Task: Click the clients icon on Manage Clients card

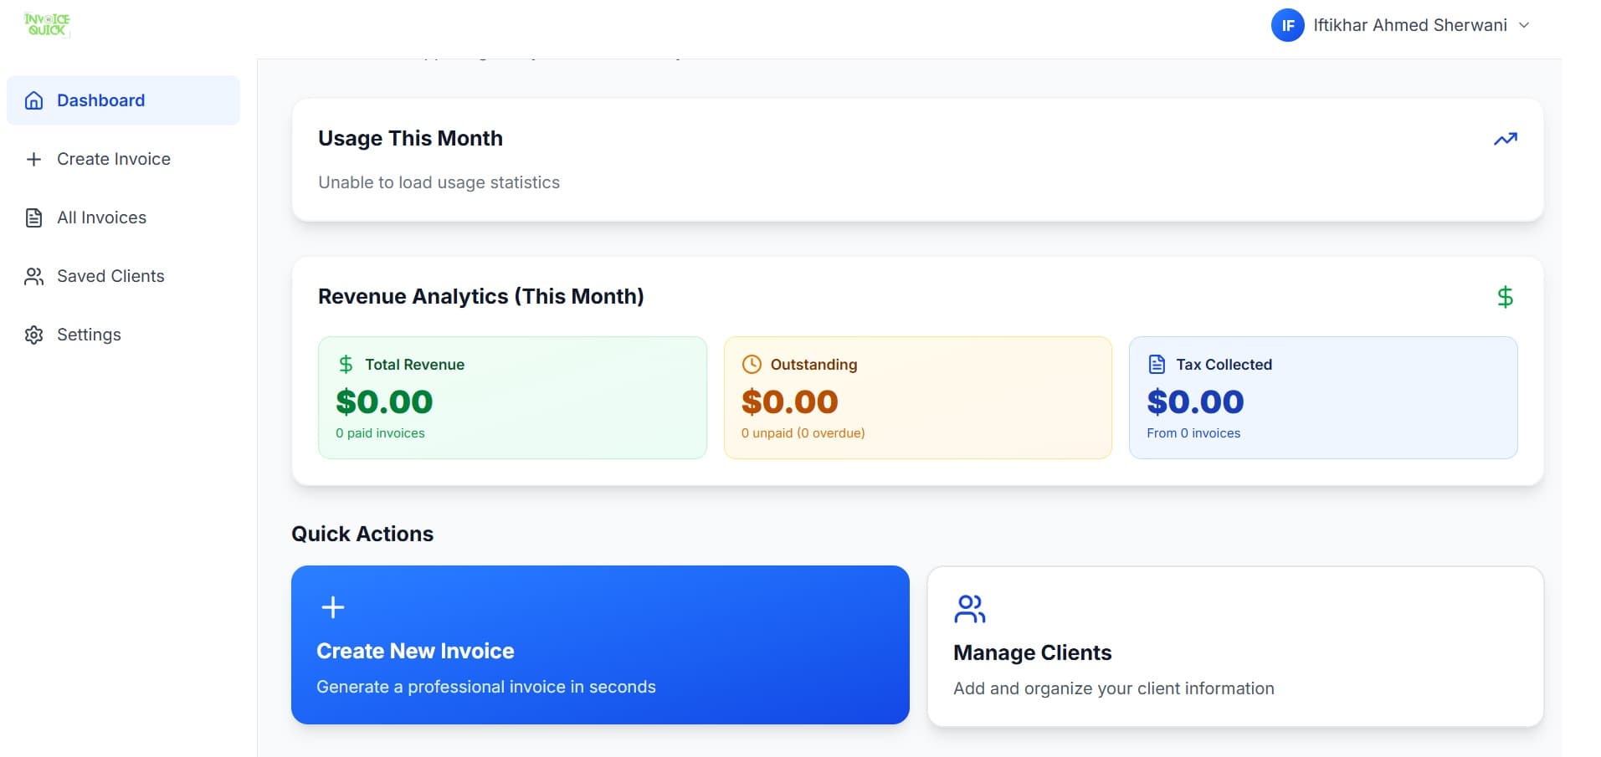Action: 969,607
